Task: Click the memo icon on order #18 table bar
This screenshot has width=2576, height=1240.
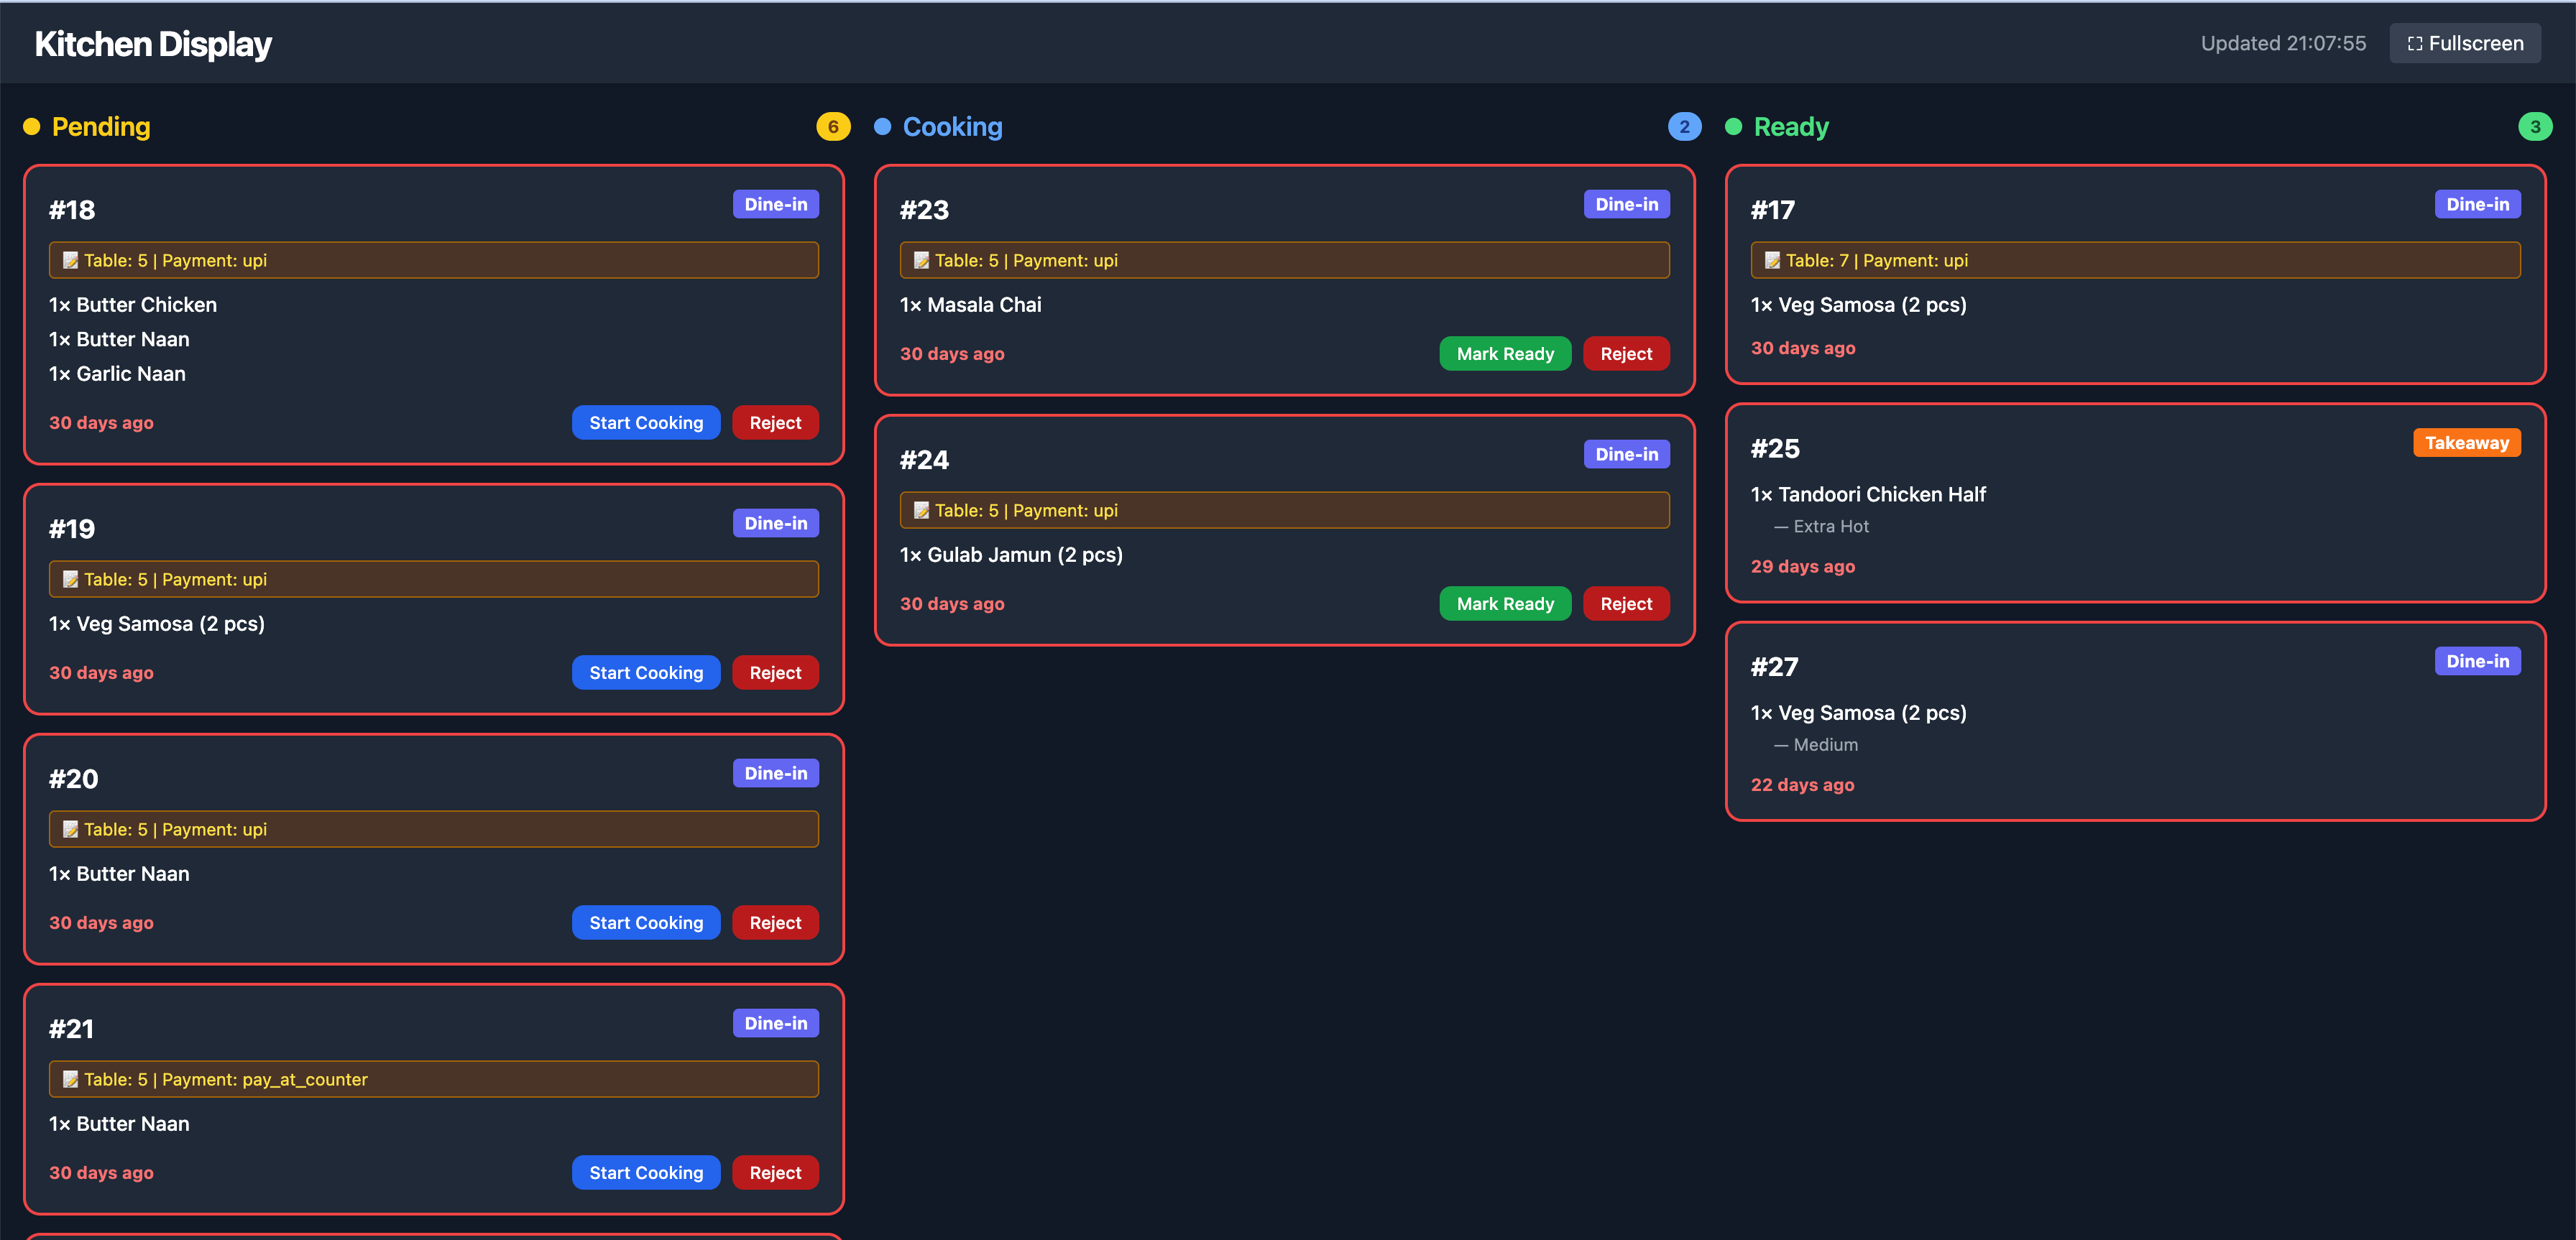Action: click(70, 260)
